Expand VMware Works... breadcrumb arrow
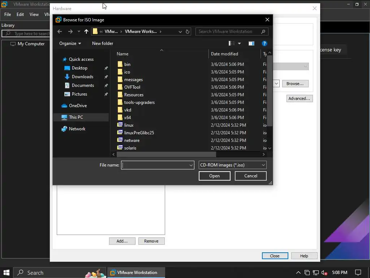Viewport: 370px width, 278px height. point(160,31)
